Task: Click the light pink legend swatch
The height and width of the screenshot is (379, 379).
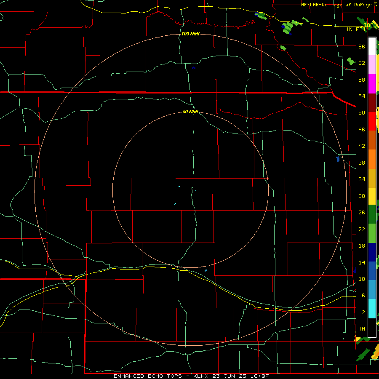Action: point(372,65)
